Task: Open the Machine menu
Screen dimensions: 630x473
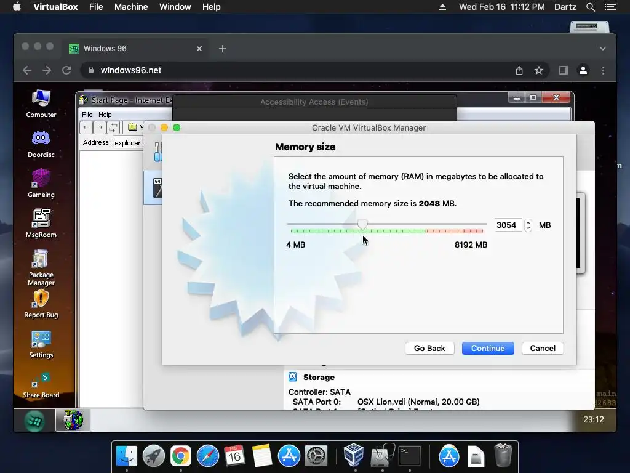Action: pos(131,7)
